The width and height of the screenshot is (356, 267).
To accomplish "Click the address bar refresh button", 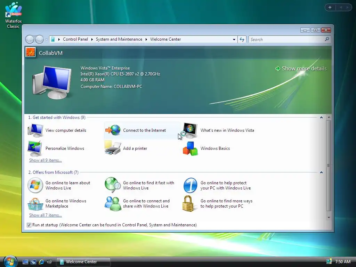I will click(242, 40).
